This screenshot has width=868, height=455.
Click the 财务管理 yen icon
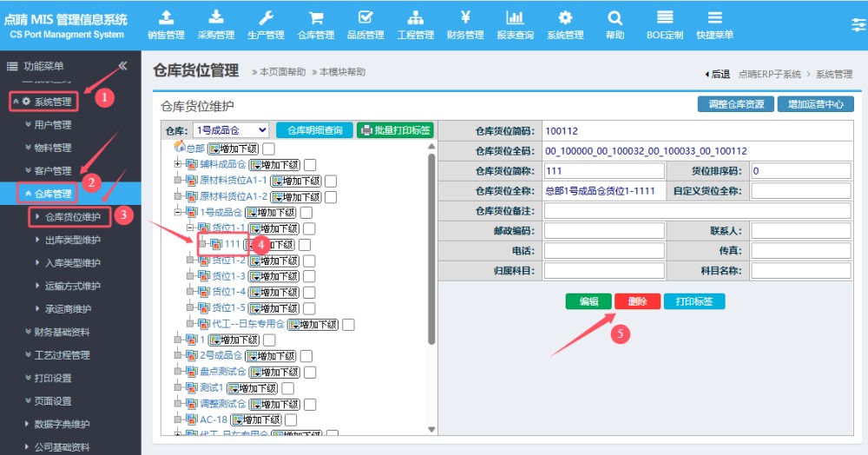click(x=465, y=17)
